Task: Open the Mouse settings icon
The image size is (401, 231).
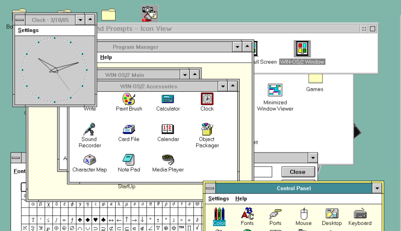Action: [x=303, y=214]
